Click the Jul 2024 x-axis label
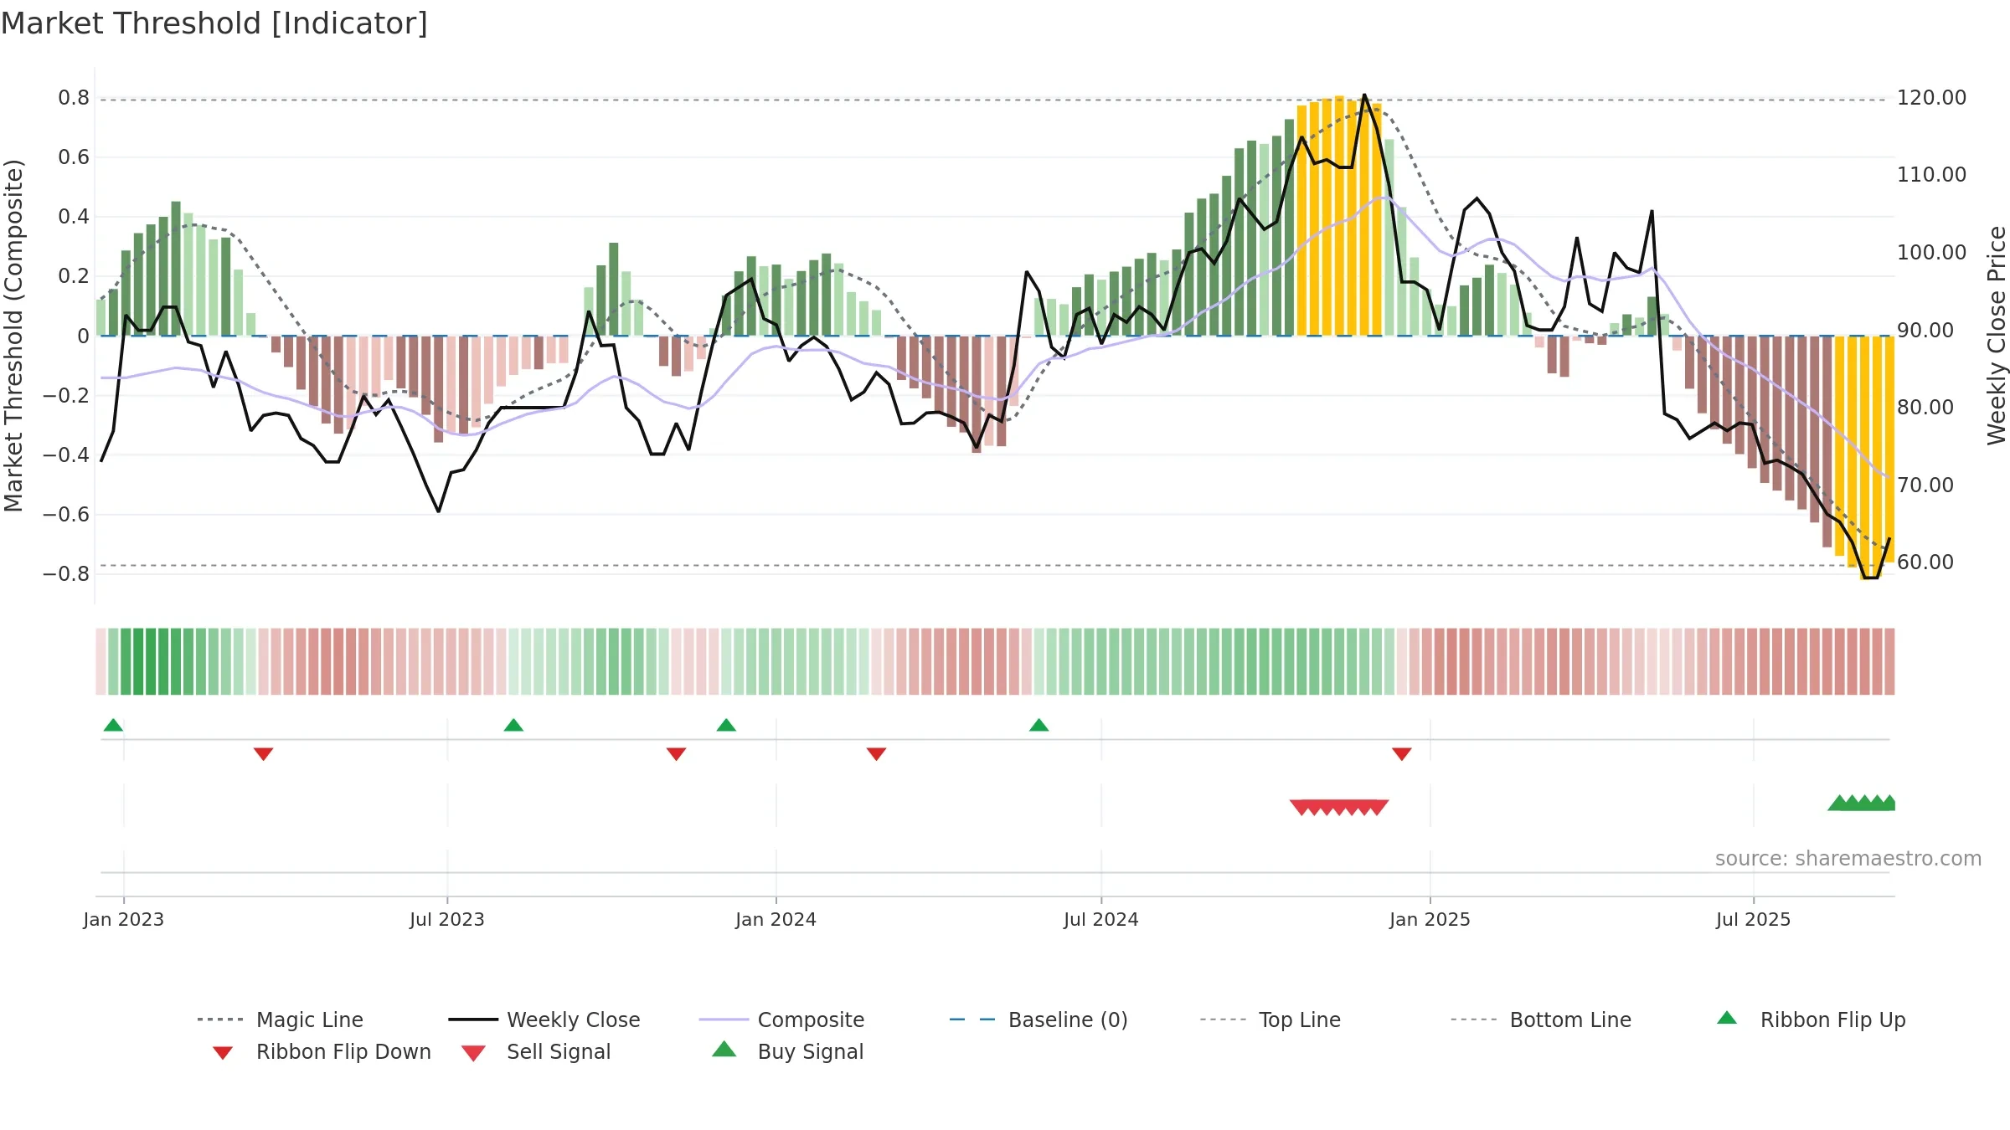 [x=1101, y=920]
